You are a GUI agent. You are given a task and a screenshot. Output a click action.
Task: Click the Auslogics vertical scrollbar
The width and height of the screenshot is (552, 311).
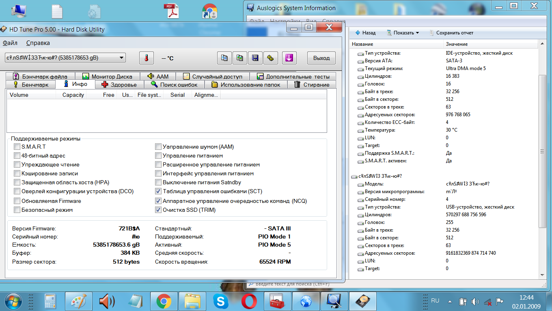tap(542, 151)
